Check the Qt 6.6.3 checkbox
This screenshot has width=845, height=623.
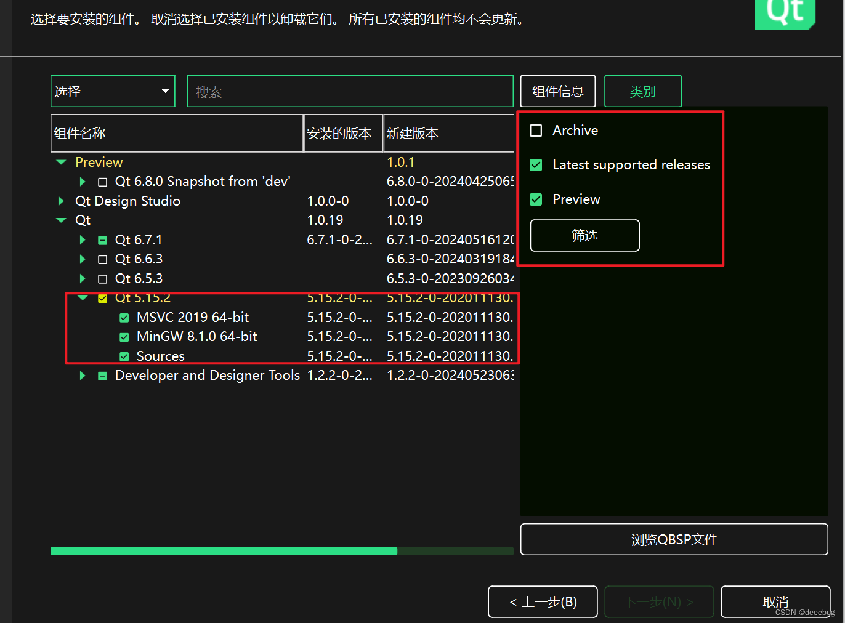pyautogui.click(x=103, y=260)
